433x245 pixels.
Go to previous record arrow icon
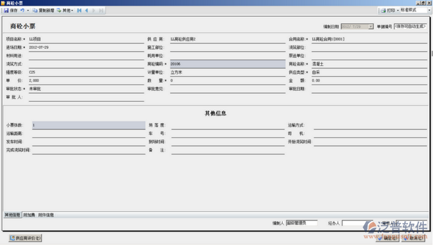click(87, 10)
